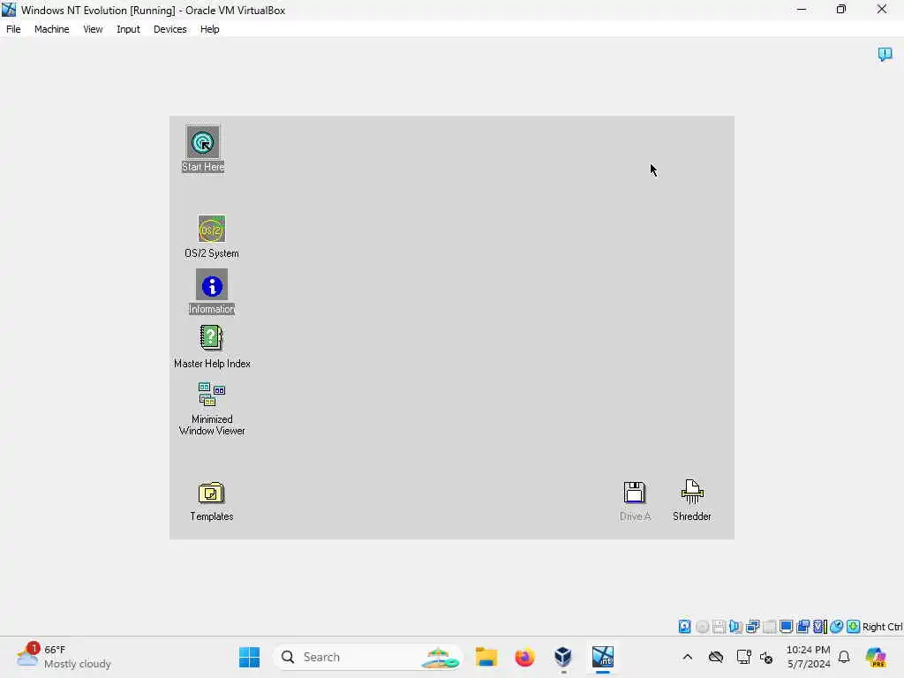The height and width of the screenshot is (678, 904).
Task: Open the Devices menu
Action: (170, 29)
